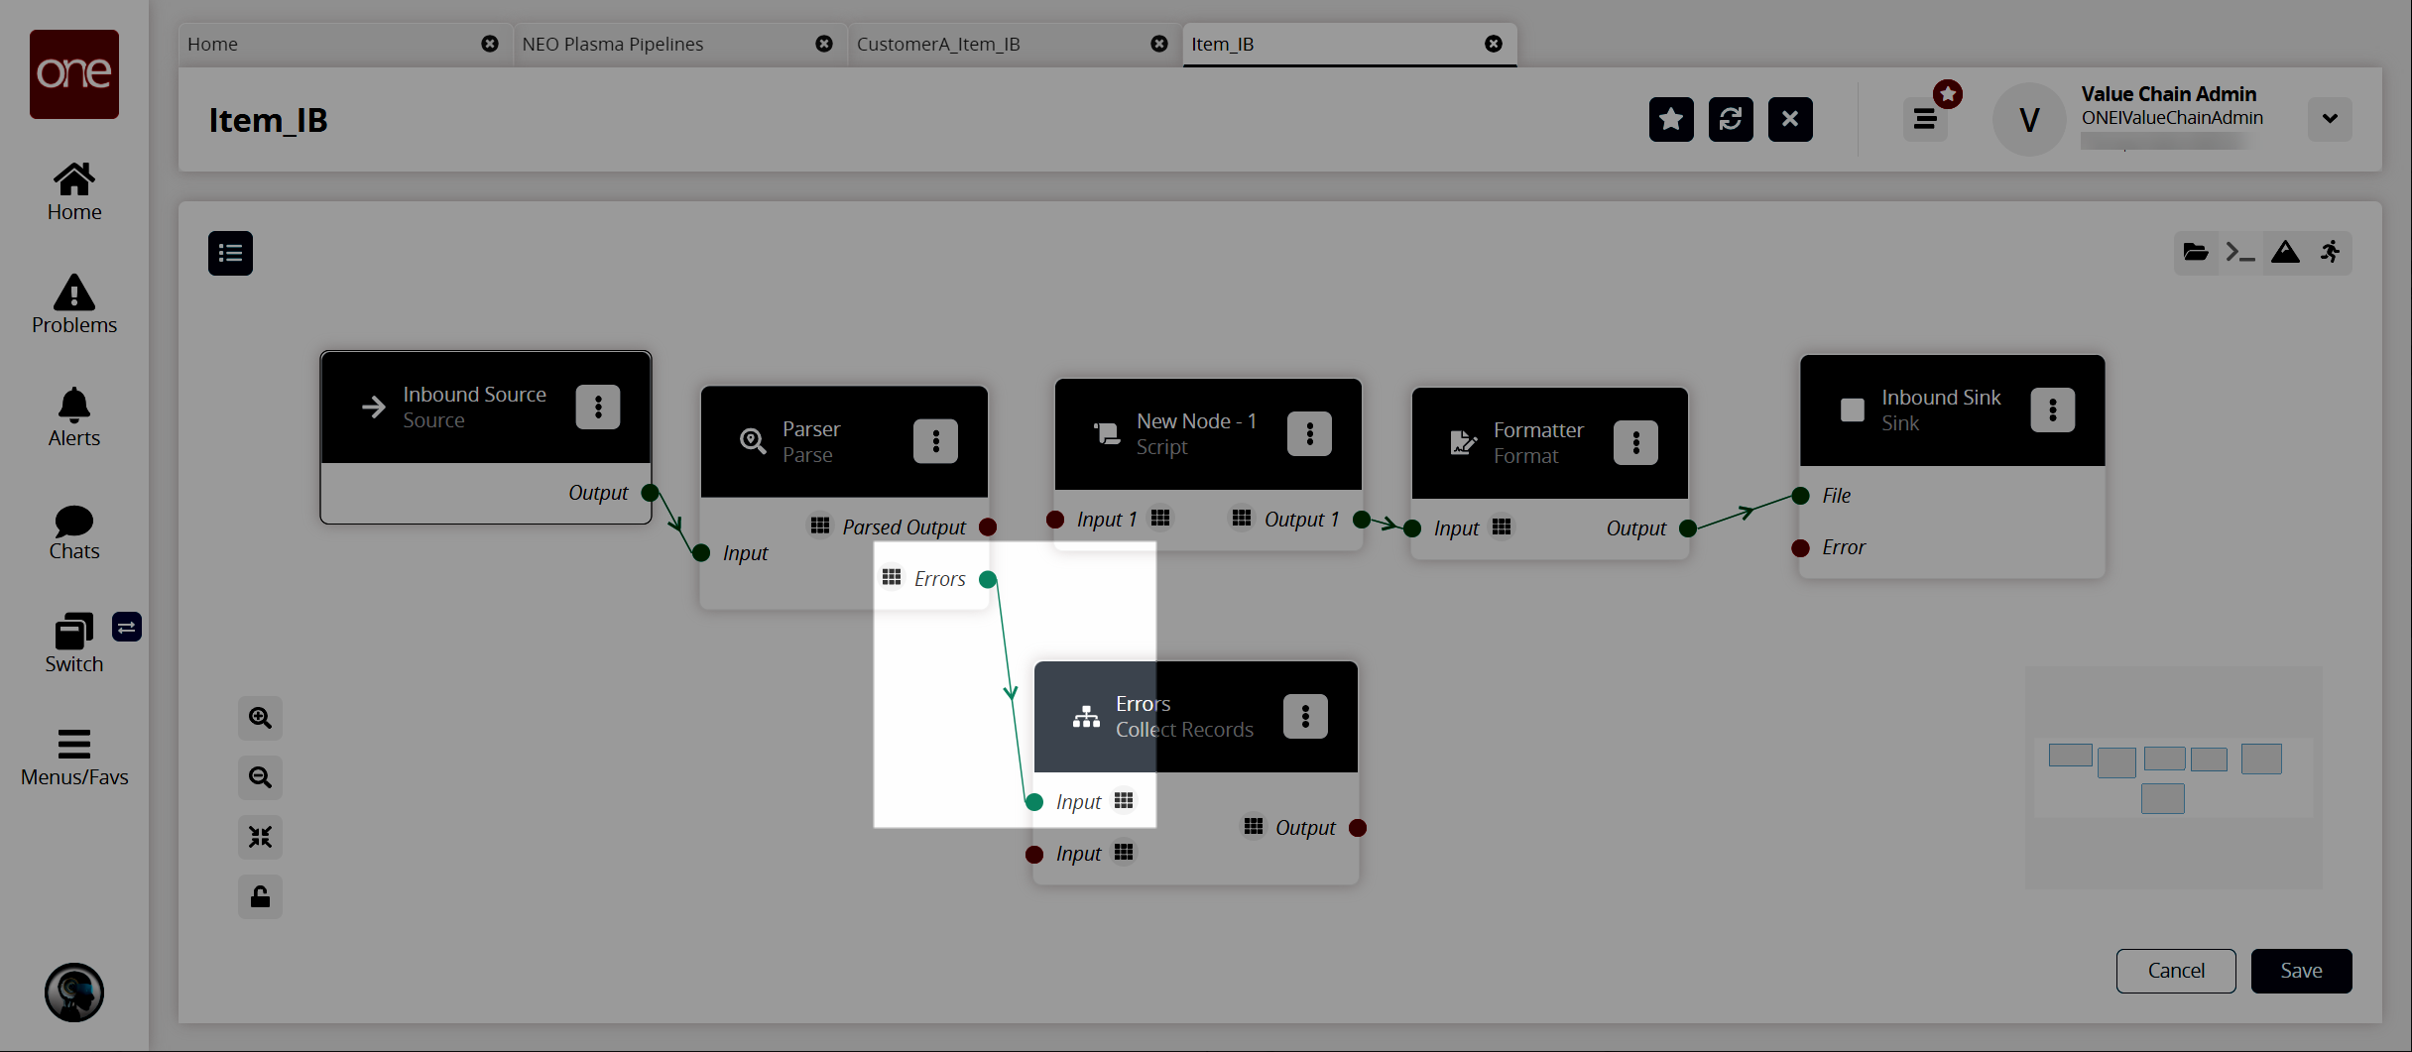Open the starred list menu icon
This screenshot has width=2412, height=1052.
click(x=1925, y=120)
